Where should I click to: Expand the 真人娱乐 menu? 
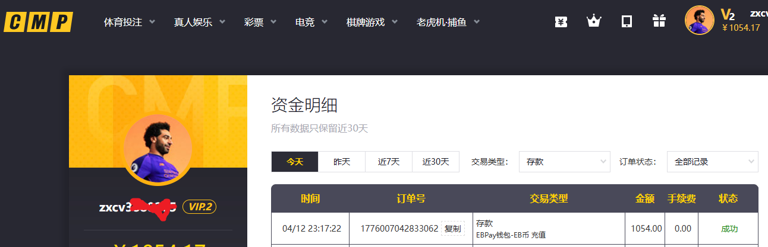tap(199, 23)
